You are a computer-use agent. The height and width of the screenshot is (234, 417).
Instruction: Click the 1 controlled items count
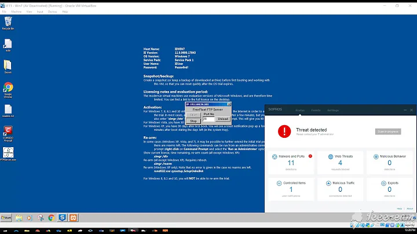[291, 189]
